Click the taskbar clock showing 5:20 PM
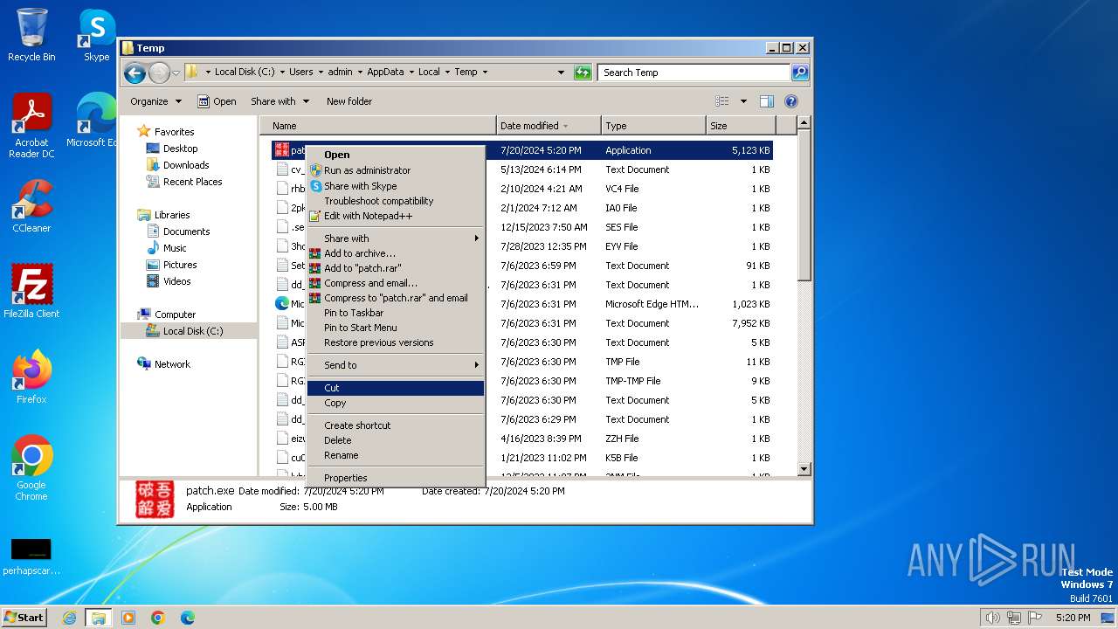 coord(1073,618)
